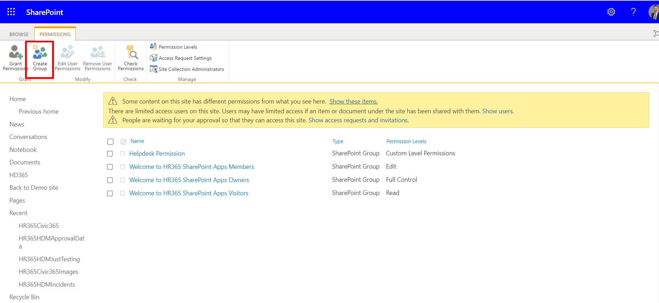This screenshot has width=659, height=303.
Task: Click the Create Group icon
Action: (40, 52)
